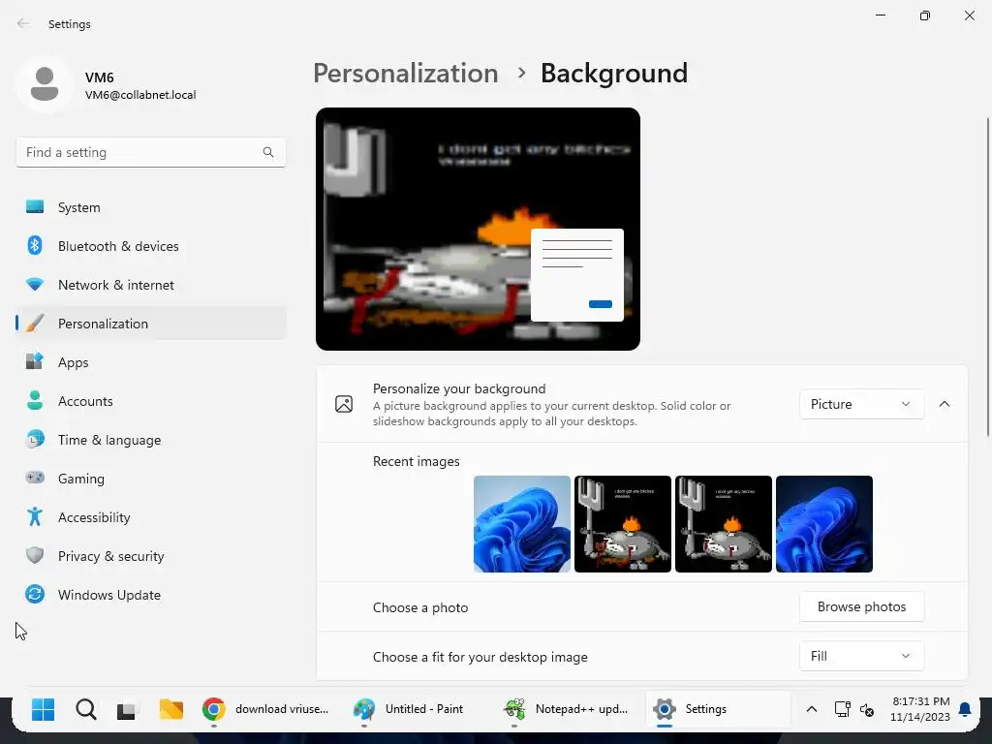Screen dimensions: 992x744
Task: Launch File Explorer from the taskbar
Action: pyautogui.click(x=170, y=710)
